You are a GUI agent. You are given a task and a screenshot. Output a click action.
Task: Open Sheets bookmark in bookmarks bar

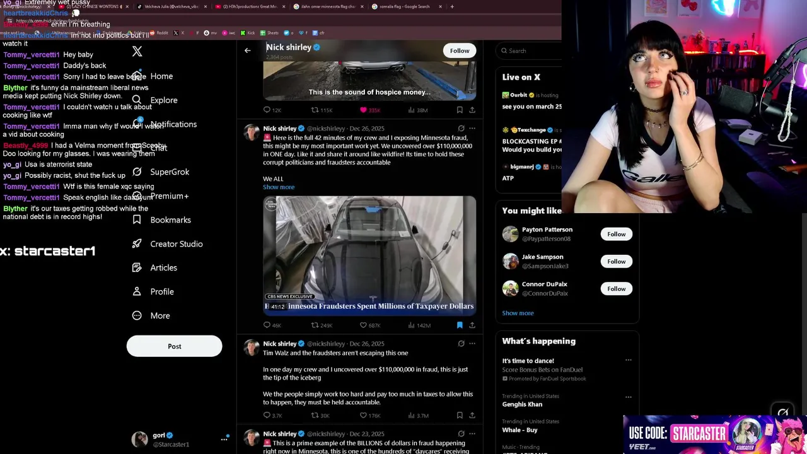pos(269,33)
